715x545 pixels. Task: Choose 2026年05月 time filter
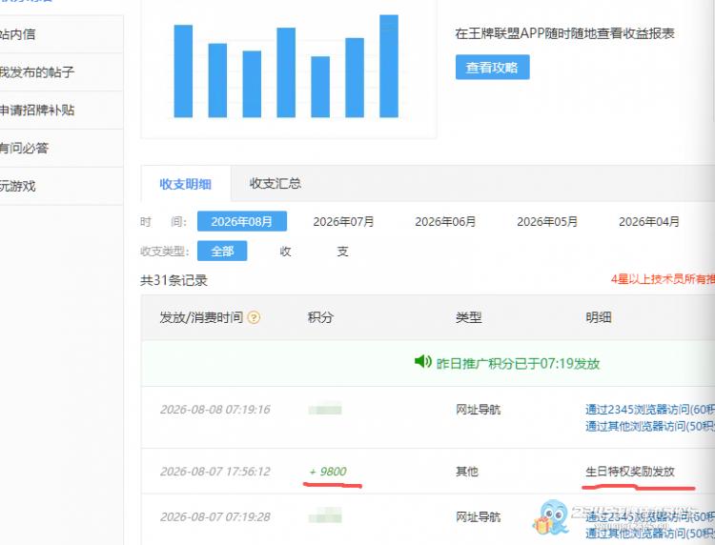[x=547, y=221]
